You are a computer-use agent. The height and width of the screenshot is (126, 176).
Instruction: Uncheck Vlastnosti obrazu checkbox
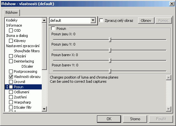[11, 77]
